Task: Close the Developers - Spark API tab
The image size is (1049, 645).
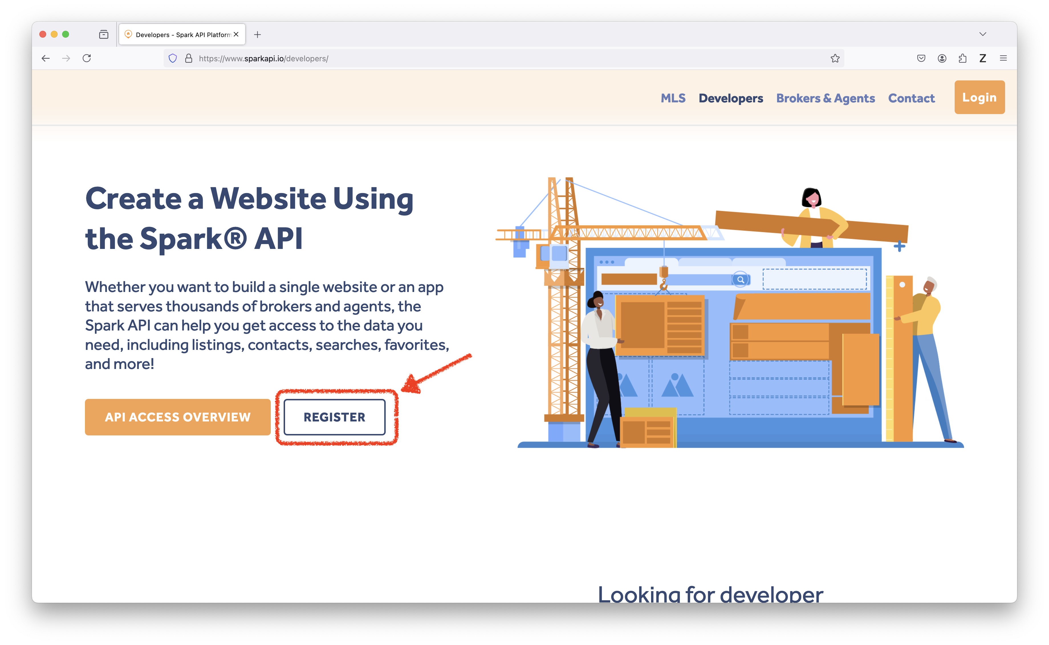Action: click(236, 35)
